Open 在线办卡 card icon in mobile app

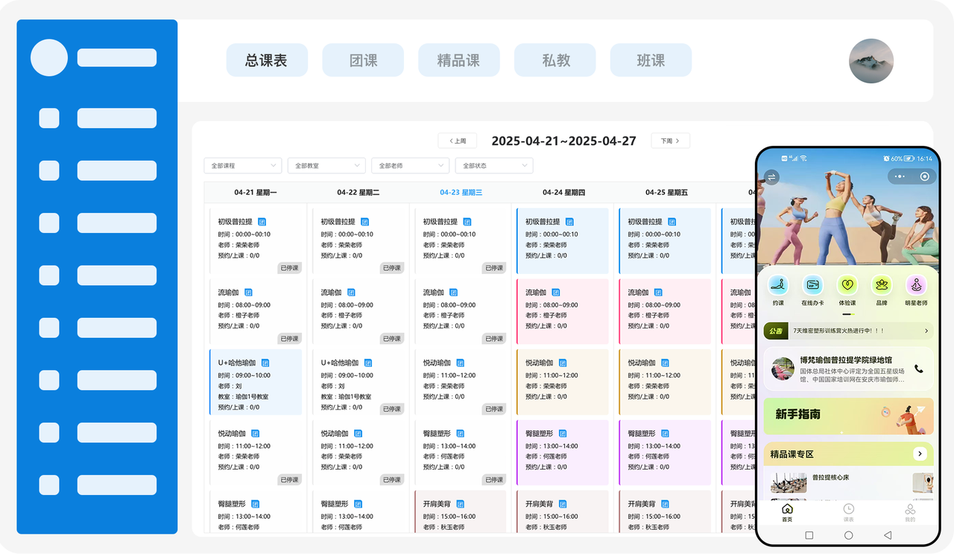coord(812,285)
